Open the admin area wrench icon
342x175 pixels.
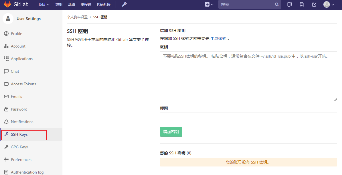[124, 5]
